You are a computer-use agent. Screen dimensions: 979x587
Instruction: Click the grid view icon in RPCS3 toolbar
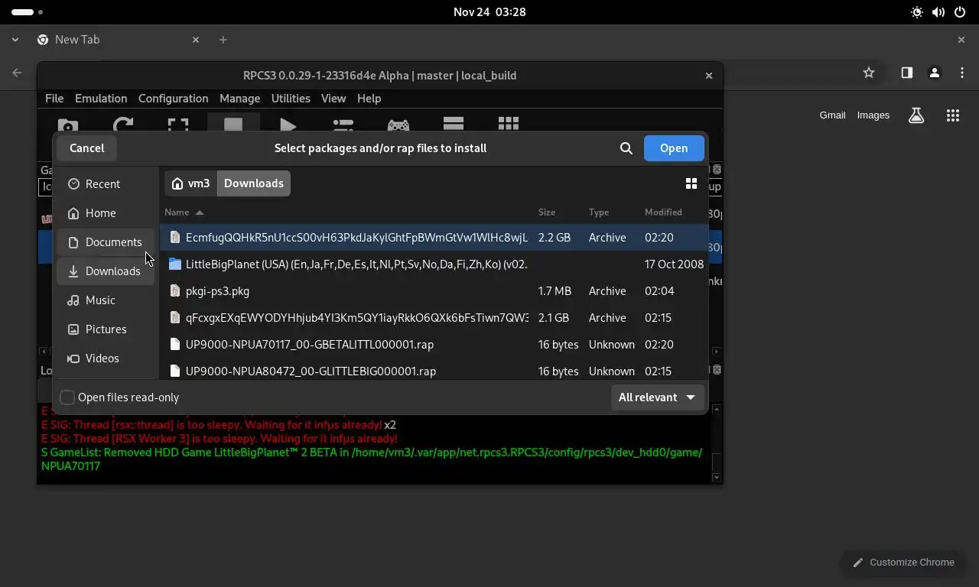(509, 125)
